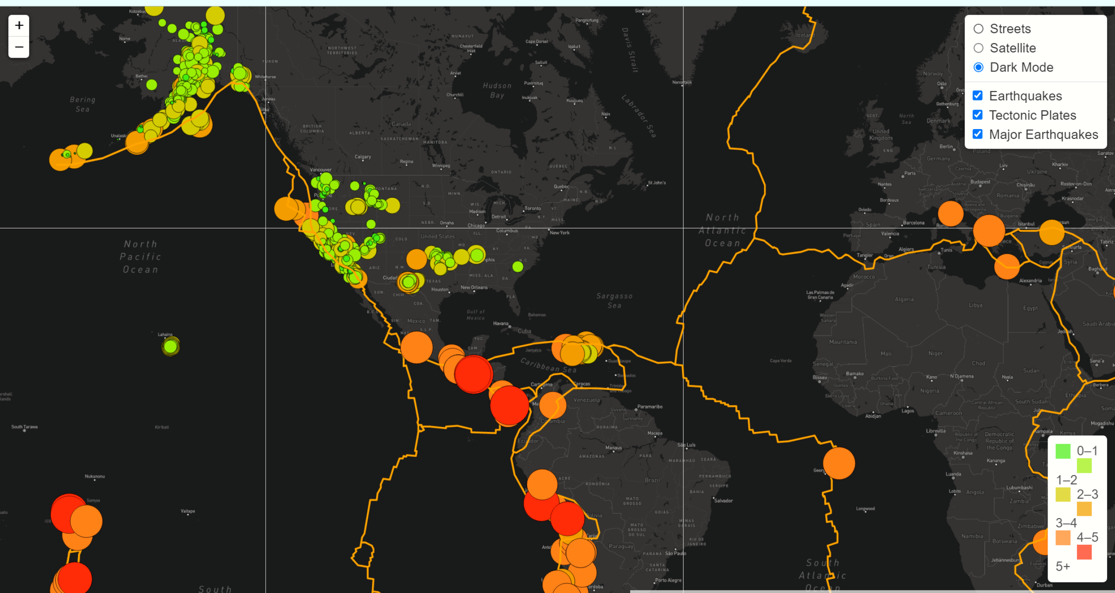The width and height of the screenshot is (1115, 593).
Task: Select the Streets base map radio
Action: pyautogui.click(x=978, y=29)
